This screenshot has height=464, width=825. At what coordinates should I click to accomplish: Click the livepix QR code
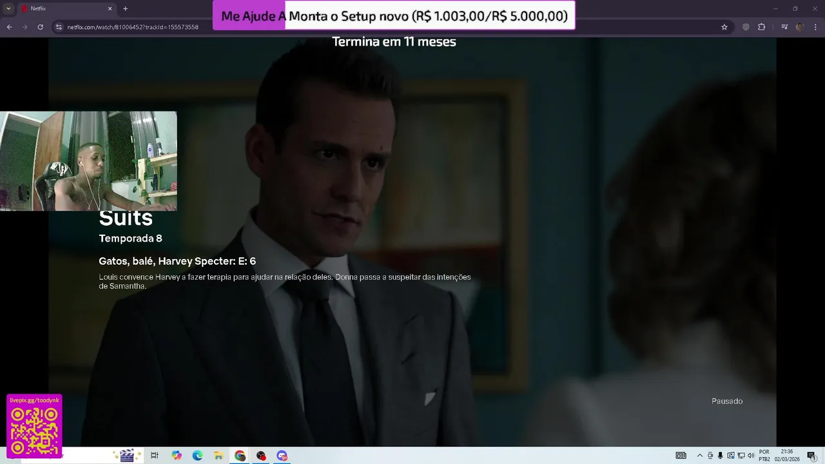click(x=35, y=431)
